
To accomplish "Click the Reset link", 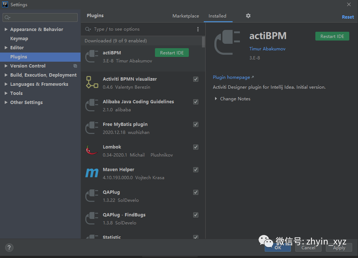I will [348, 17].
